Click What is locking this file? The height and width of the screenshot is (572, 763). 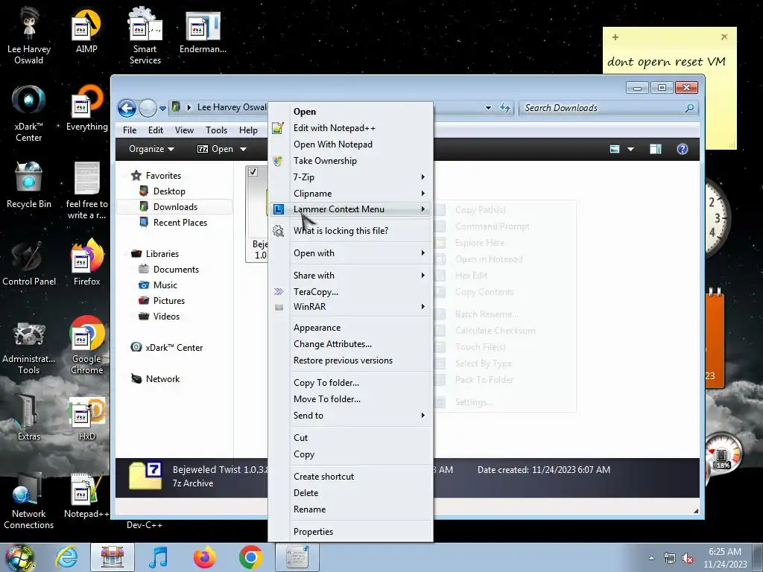click(x=350, y=231)
